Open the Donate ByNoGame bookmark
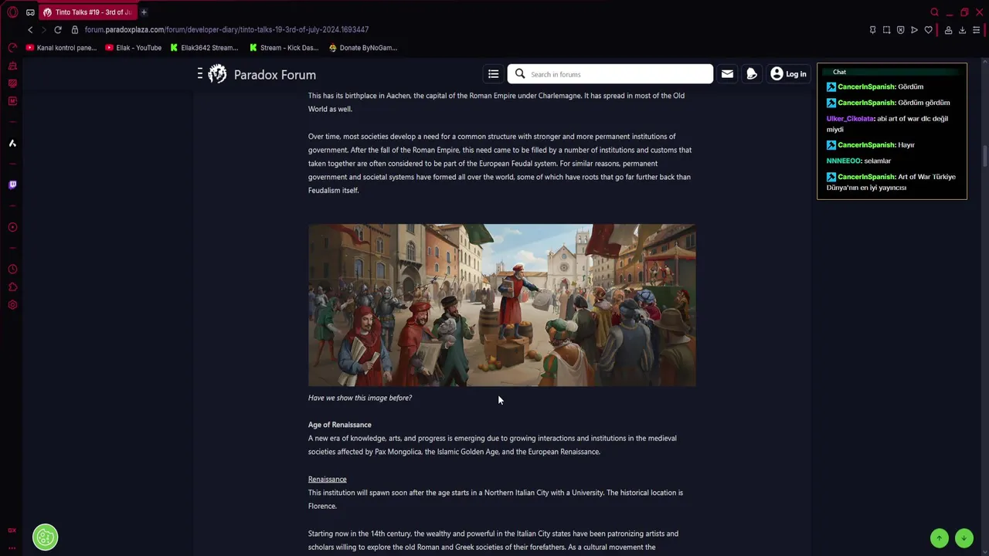Viewport: 989px width, 556px height. point(363,48)
